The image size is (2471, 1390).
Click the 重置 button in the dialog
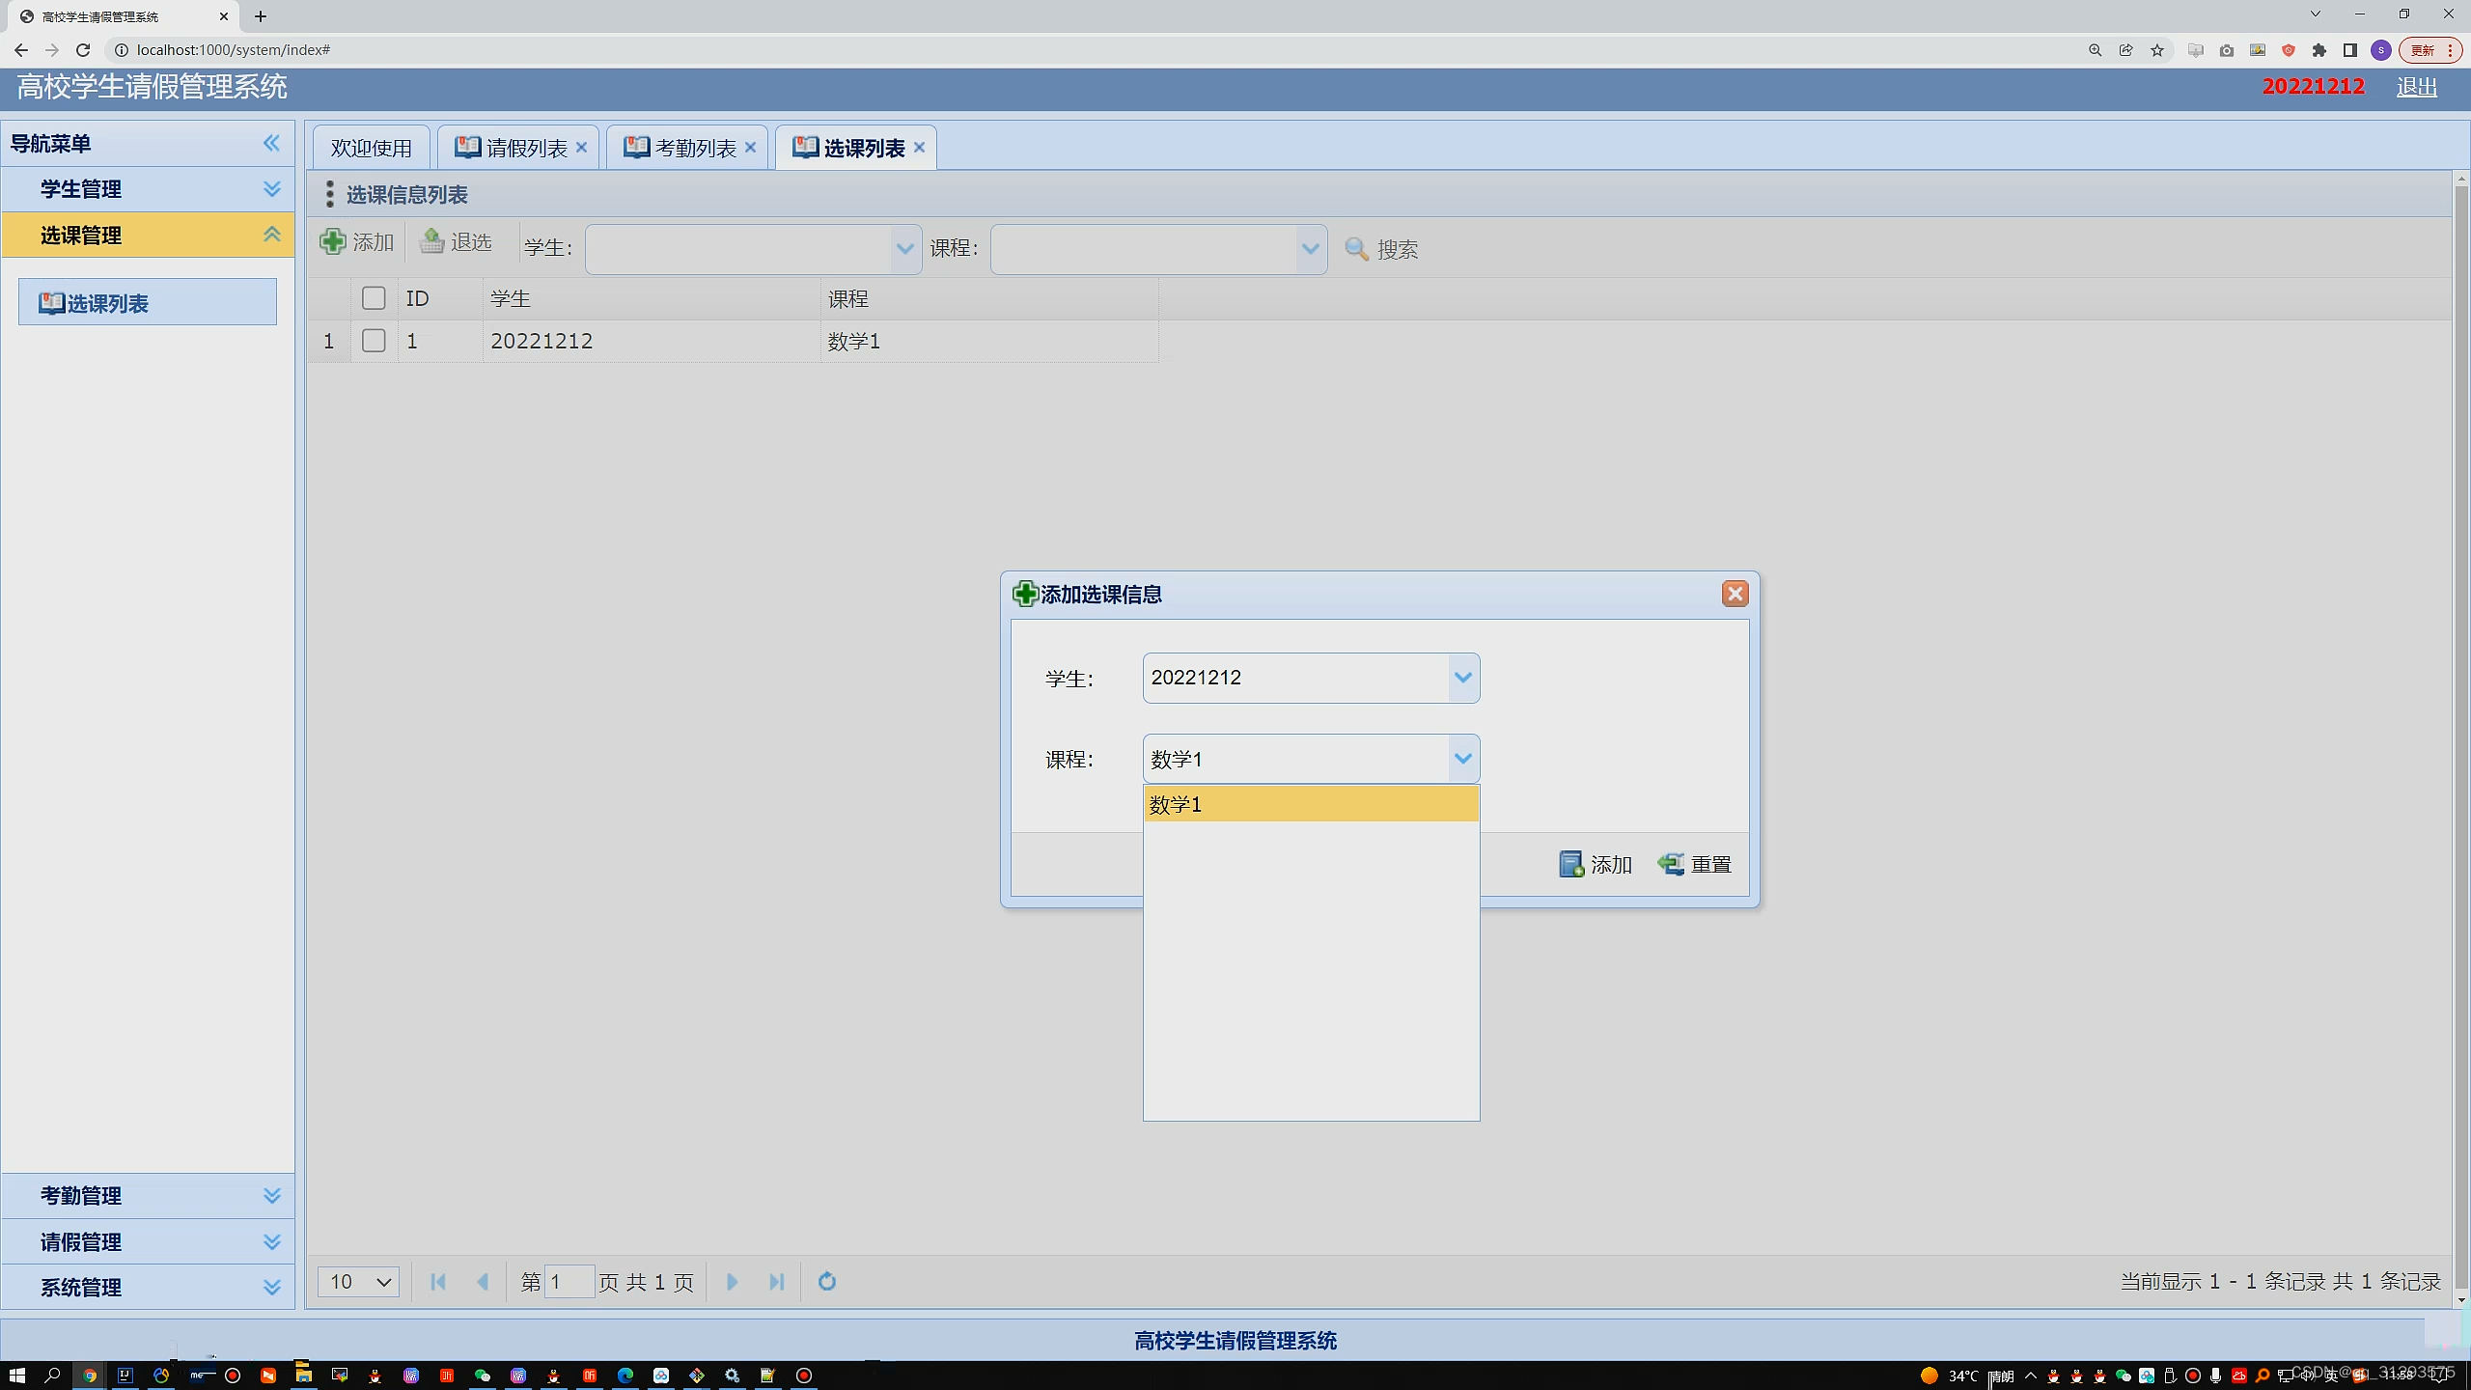click(x=1695, y=865)
